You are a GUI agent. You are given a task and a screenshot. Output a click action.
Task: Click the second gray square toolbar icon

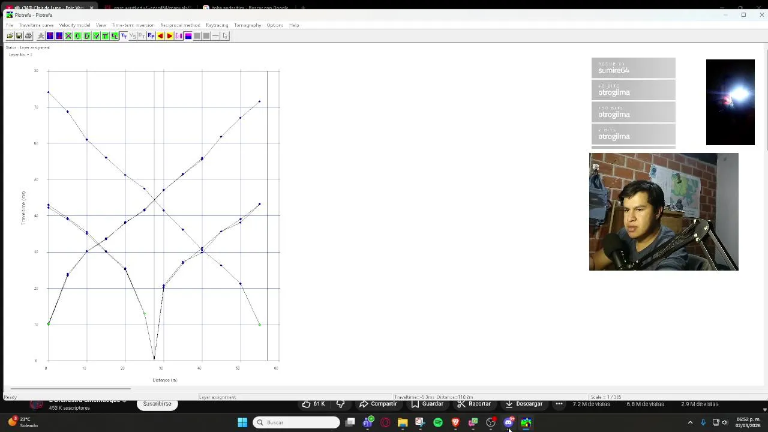tap(206, 36)
